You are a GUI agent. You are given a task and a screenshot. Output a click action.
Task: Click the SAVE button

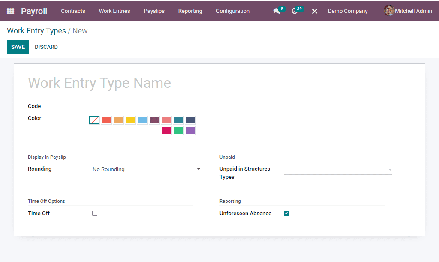tap(18, 47)
